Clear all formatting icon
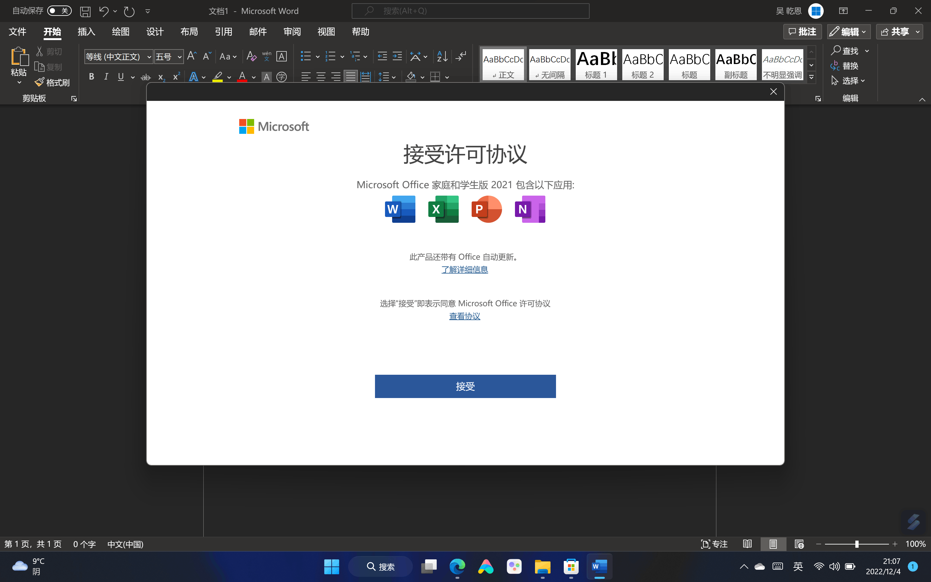This screenshot has height=582, width=931. pos(251,56)
